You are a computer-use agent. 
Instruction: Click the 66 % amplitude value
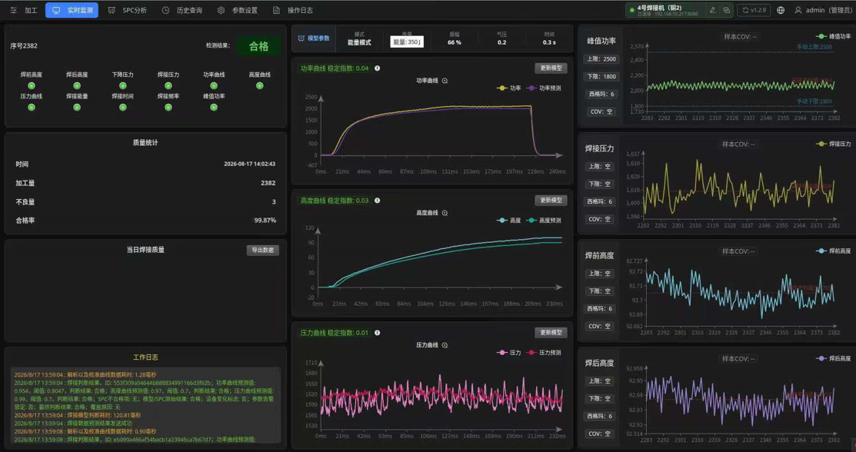coord(455,42)
